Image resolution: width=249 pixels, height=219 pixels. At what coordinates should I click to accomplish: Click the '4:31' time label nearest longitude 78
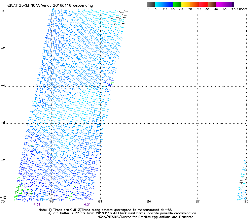pyautogui.click(x=37, y=205)
